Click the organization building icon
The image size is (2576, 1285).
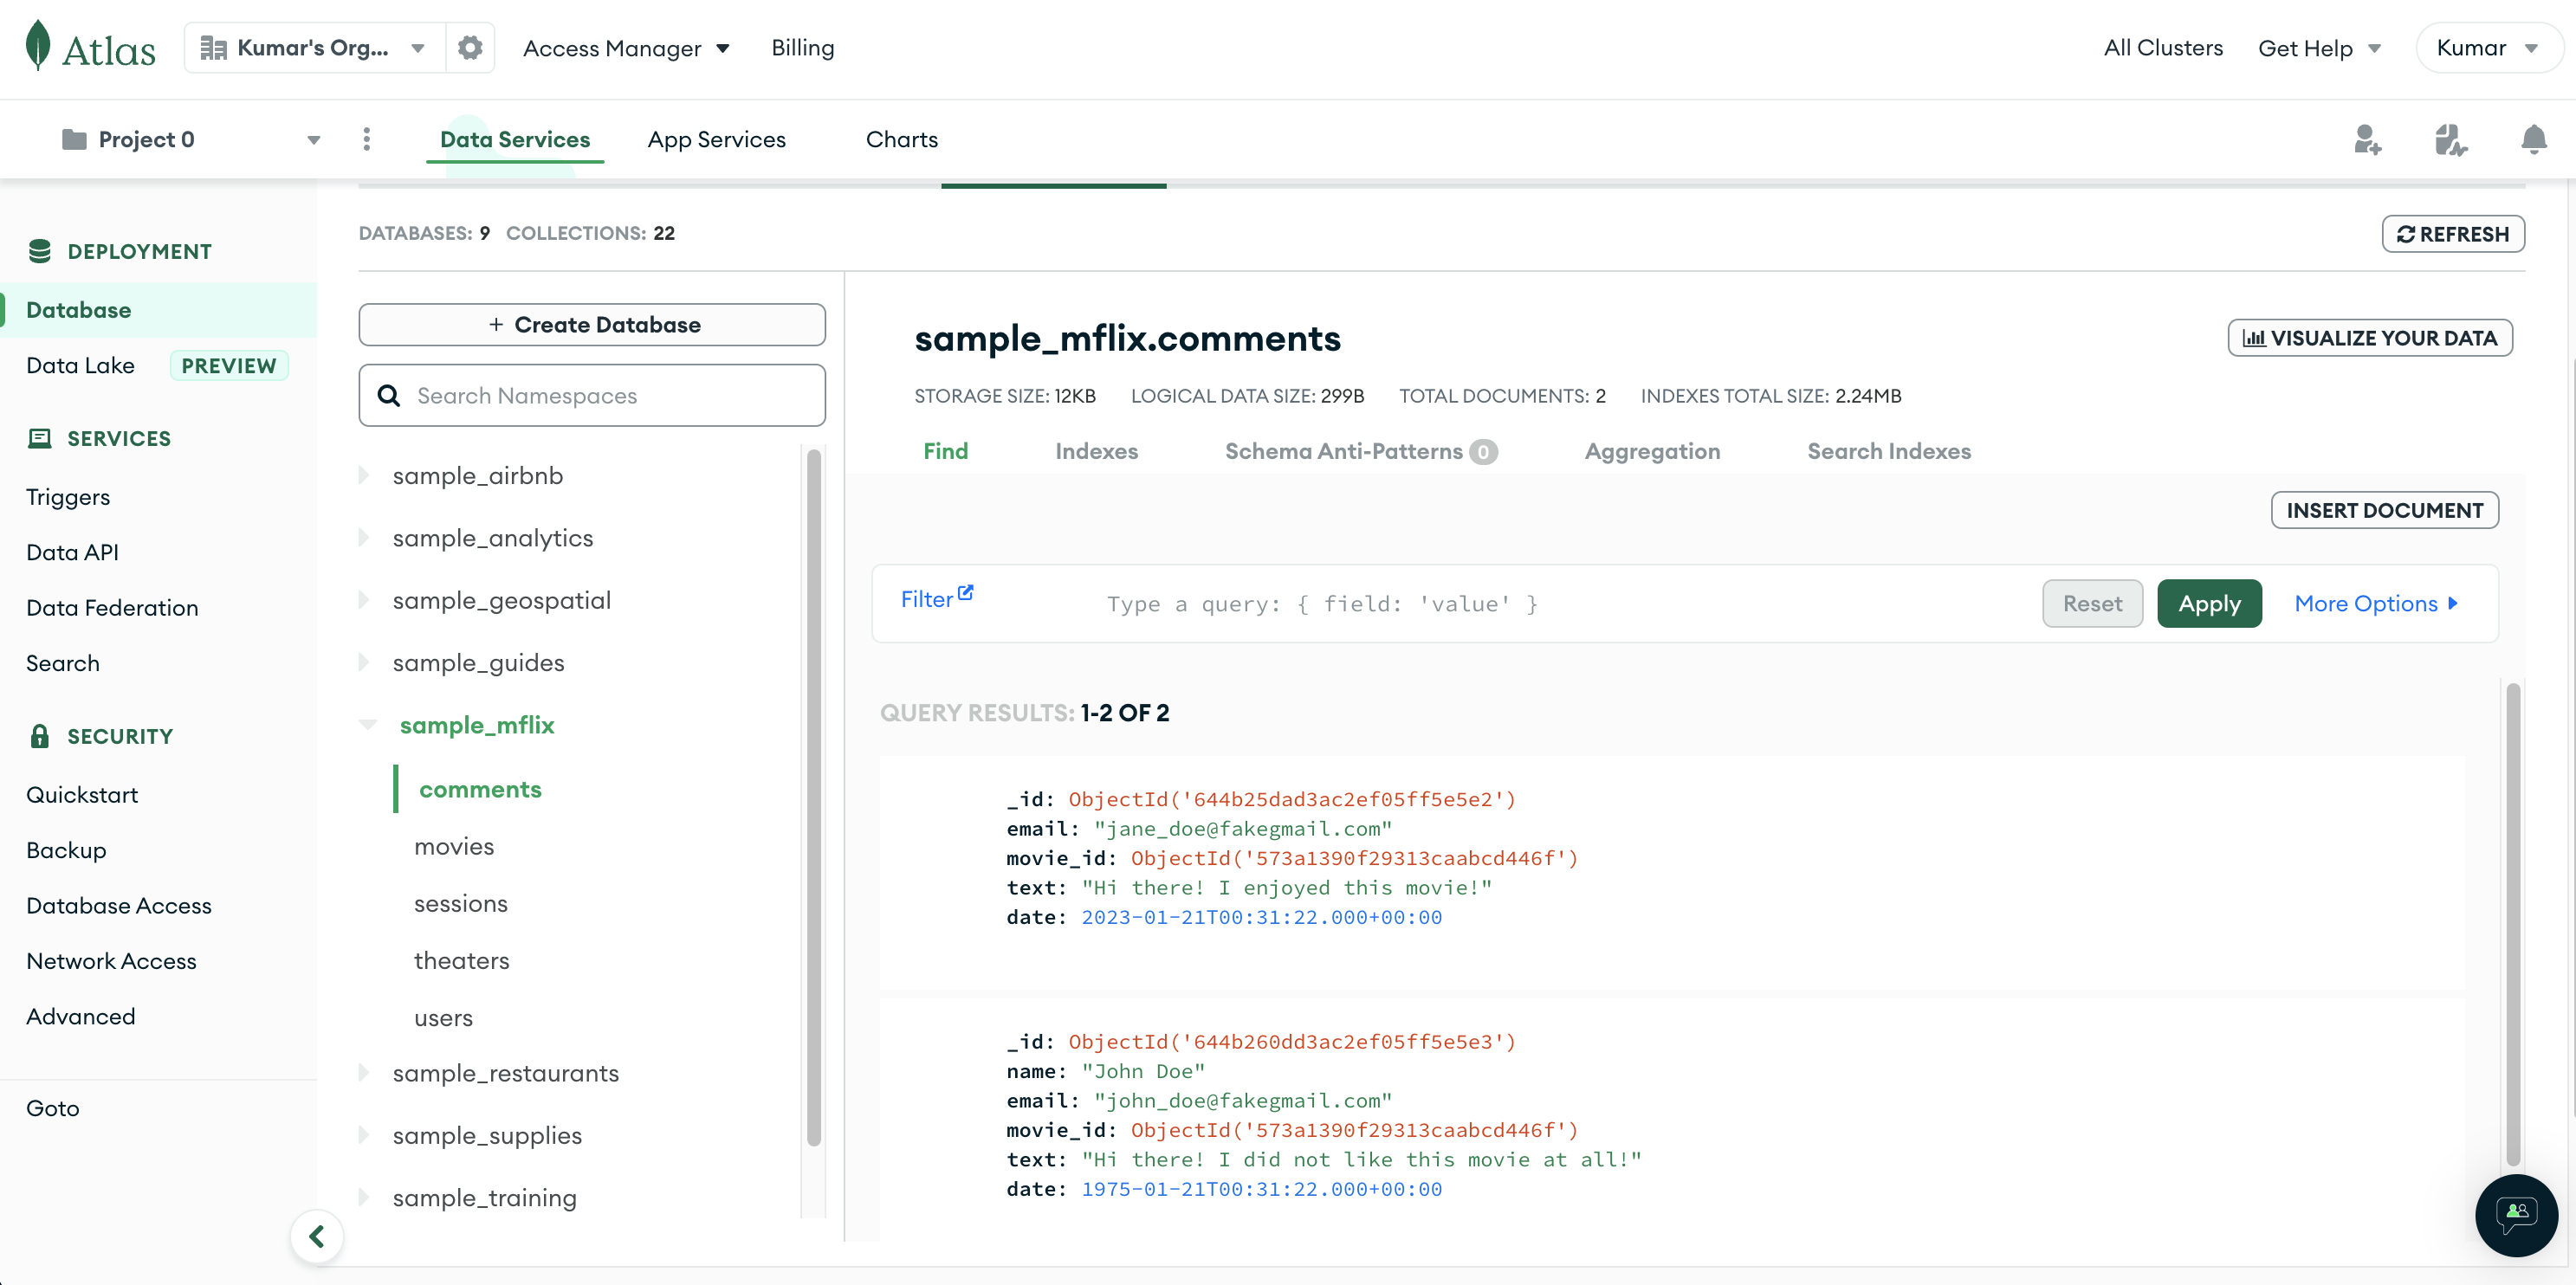pyautogui.click(x=213, y=48)
